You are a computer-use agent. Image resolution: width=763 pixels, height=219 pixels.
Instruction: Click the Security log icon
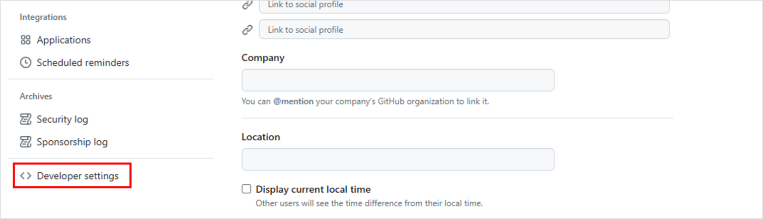[x=25, y=119]
